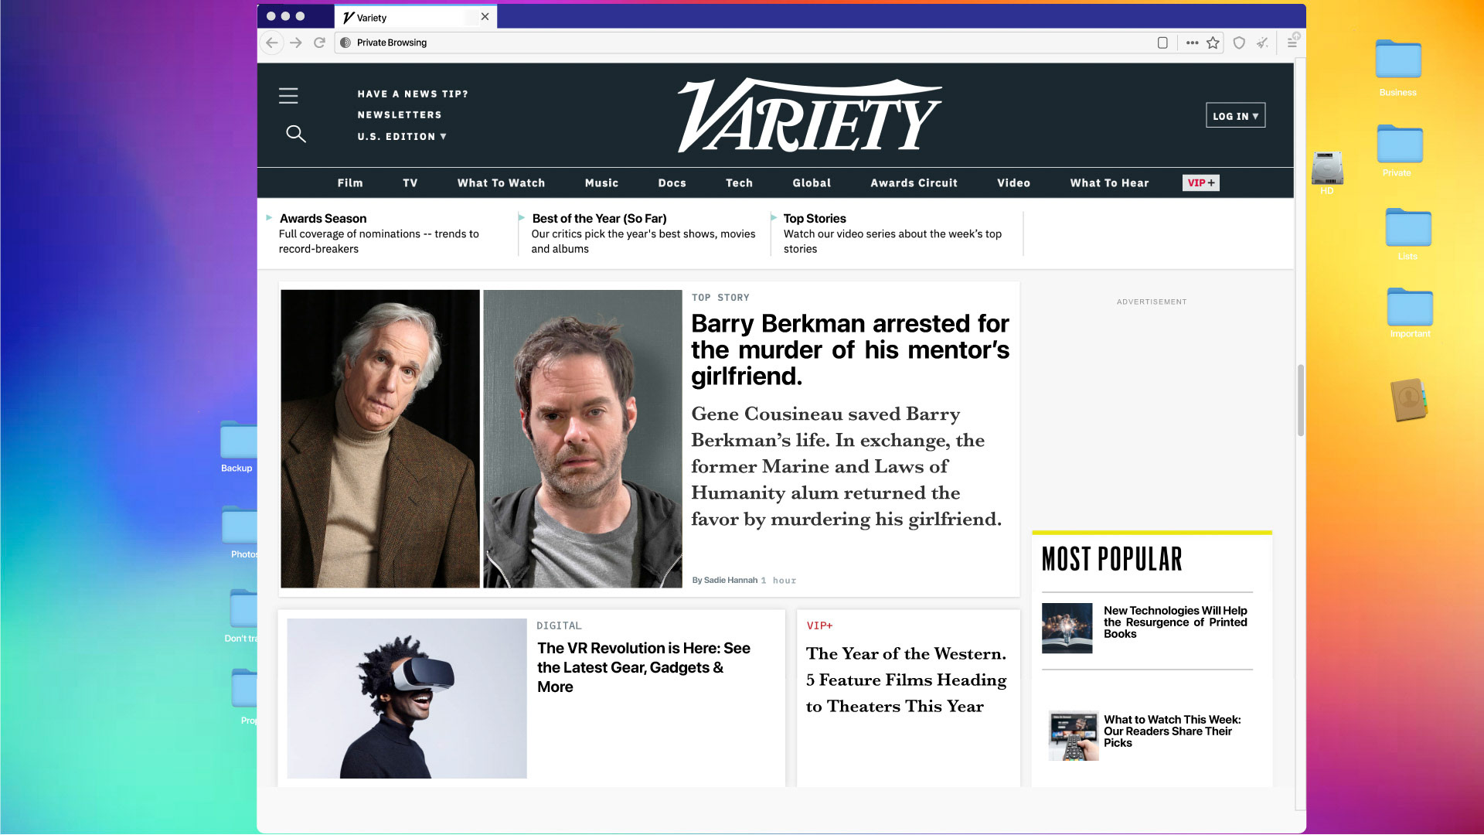Open The Year of the Western article
Screen dimensions: 1484x835
pyautogui.click(x=907, y=680)
